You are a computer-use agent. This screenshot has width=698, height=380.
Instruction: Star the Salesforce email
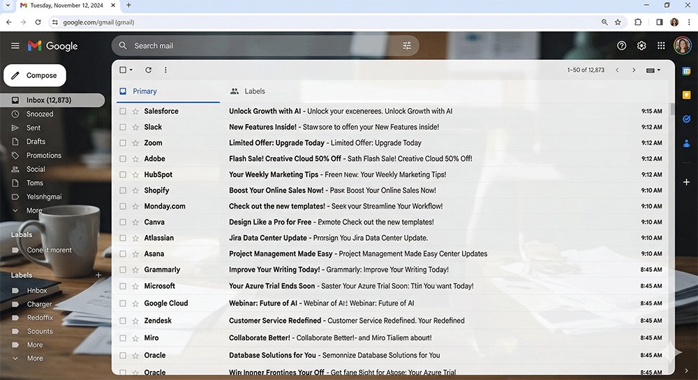click(135, 112)
